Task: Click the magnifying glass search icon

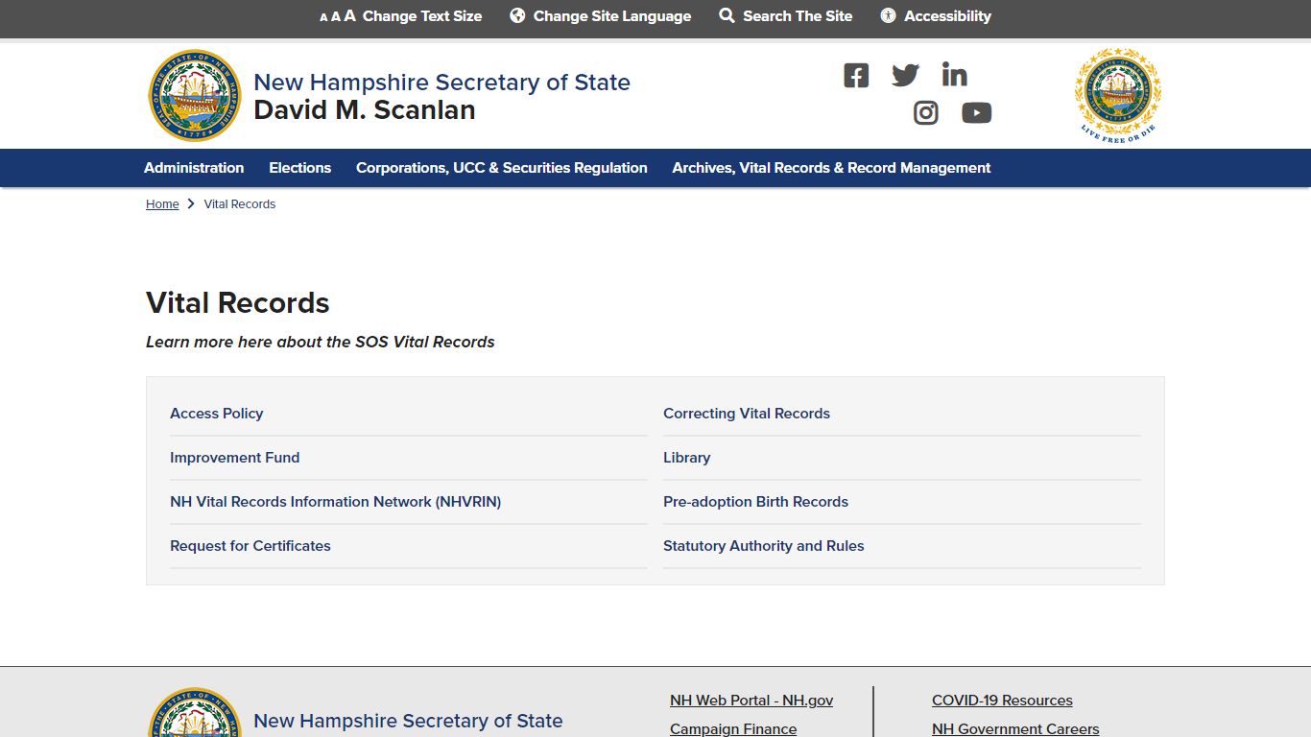Action: [x=727, y=15]
